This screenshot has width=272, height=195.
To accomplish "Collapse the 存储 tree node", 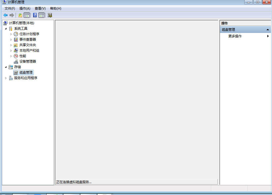I will (6, 67).
